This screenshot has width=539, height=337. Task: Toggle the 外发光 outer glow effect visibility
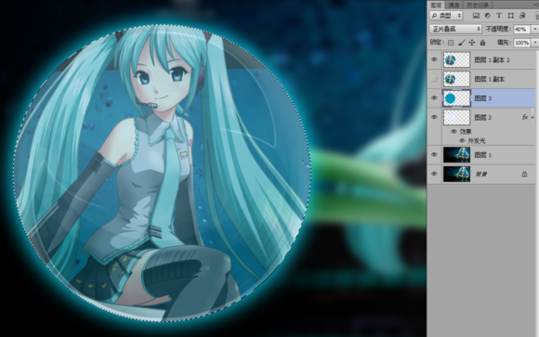point(462,140)
